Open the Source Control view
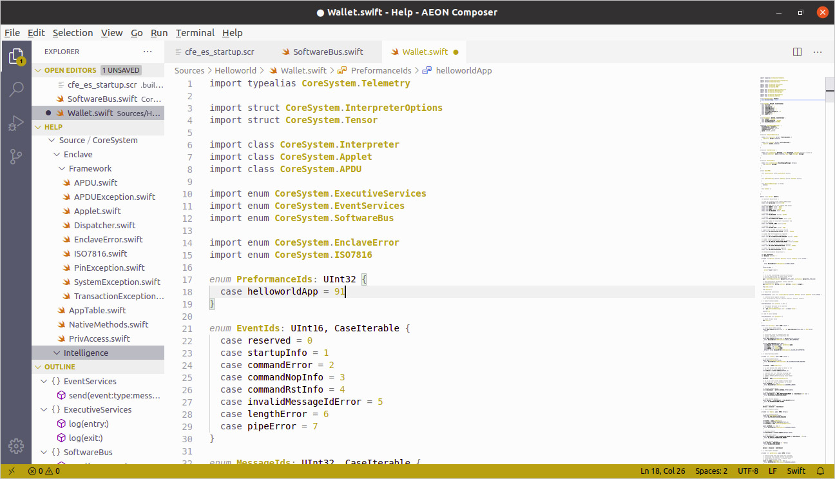This screenshot has width=835, height=479. click(x=16, y=155)
